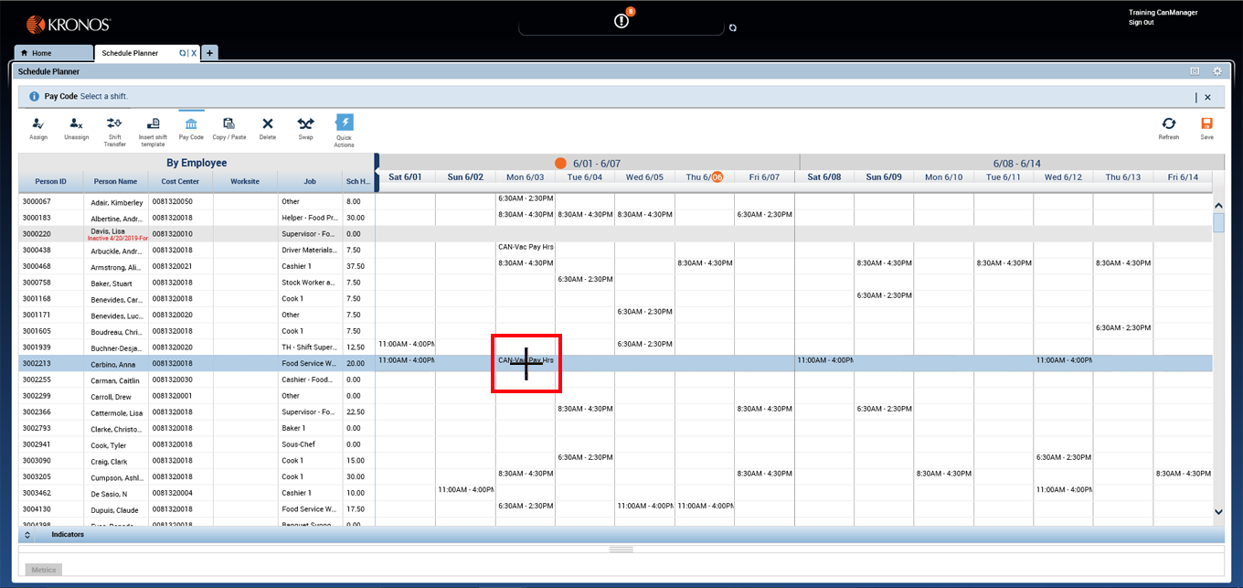Select the Swap shifts icon
The width and height of the screenshot is (1243, 588).
305,123
